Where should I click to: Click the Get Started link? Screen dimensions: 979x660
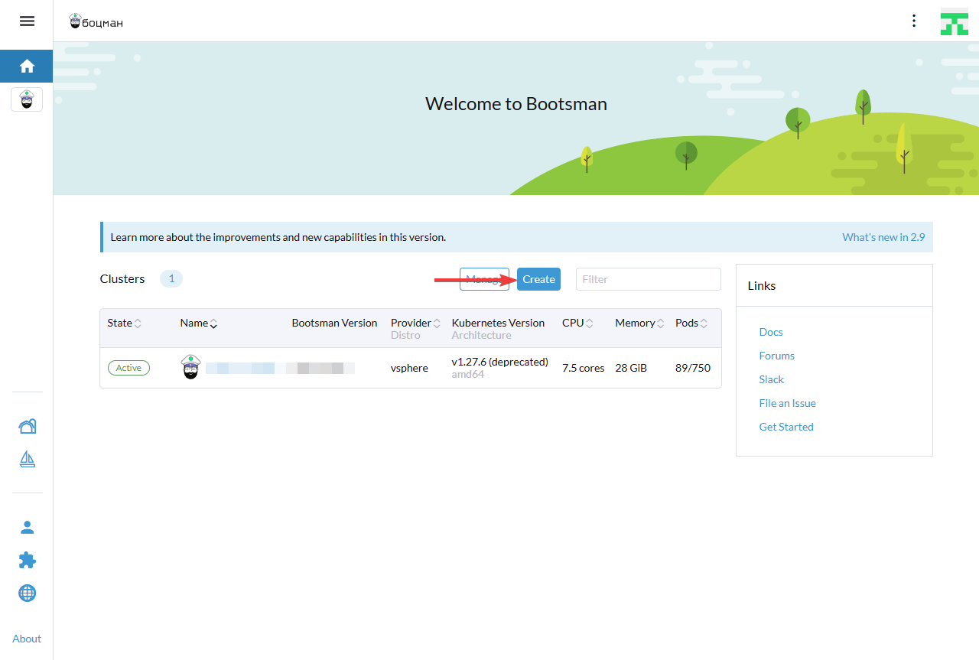pos(785,427)
